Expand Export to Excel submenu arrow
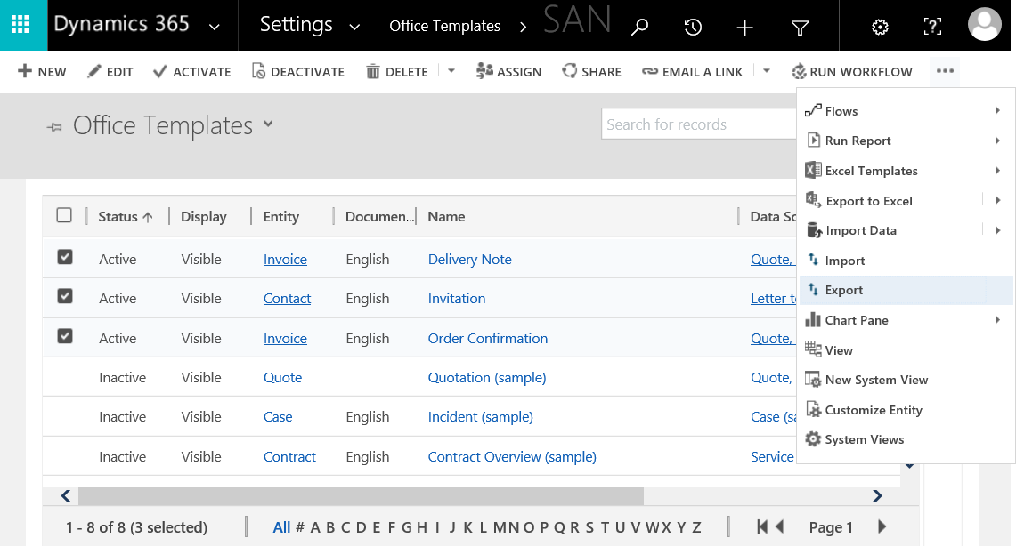The image size is (1016, 546). pos(998,201)
